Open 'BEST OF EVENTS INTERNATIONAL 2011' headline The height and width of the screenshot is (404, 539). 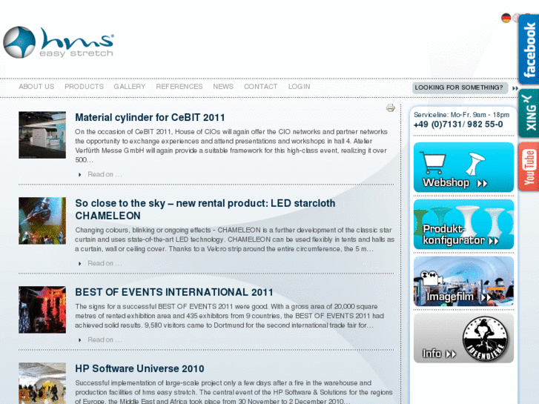pyautogui.click(x=174, y=292)
